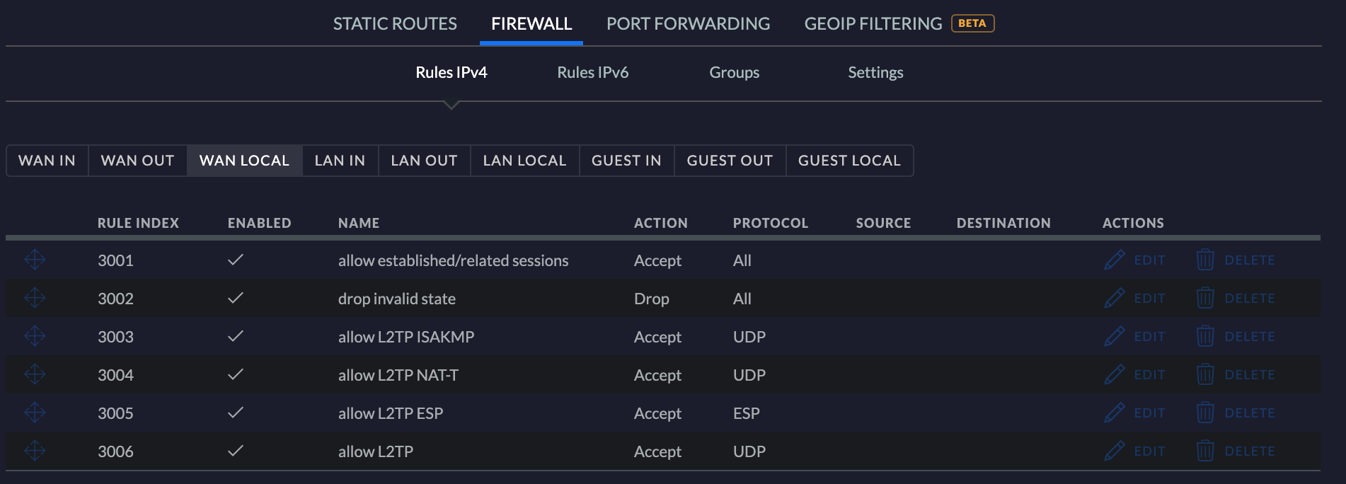The height and width of the screenshot is (484, 1346).
Task: Select the LAN IN ruleset
Action: [340, 161]
